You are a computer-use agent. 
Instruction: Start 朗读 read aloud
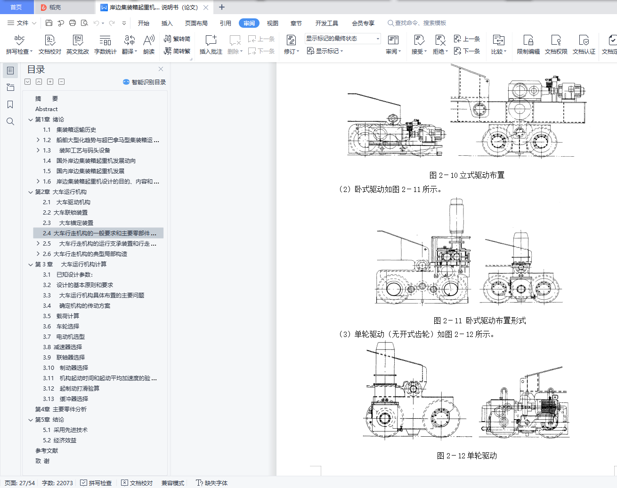pos(149,44)
